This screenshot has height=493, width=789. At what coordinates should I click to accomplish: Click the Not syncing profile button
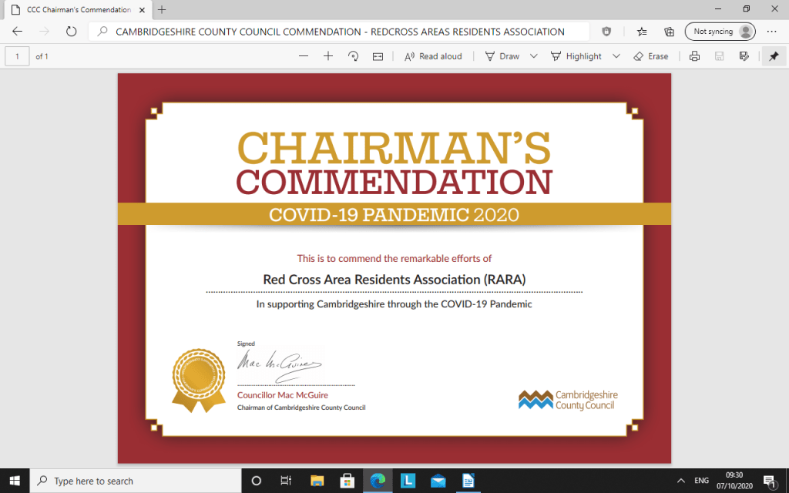720,32
